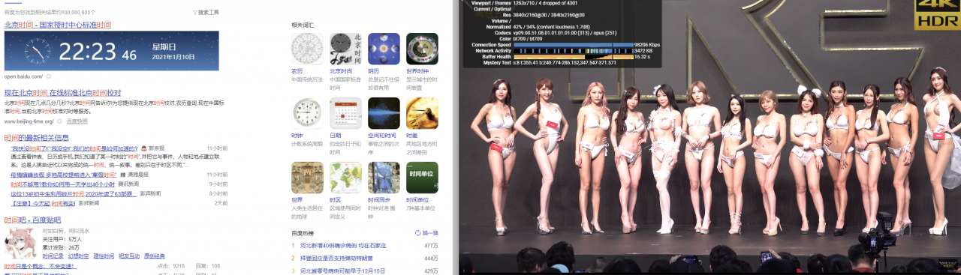Select the 阴历 related-term icon
The image size is (961, 275).
pyautogui.click(x=384, y=49)
